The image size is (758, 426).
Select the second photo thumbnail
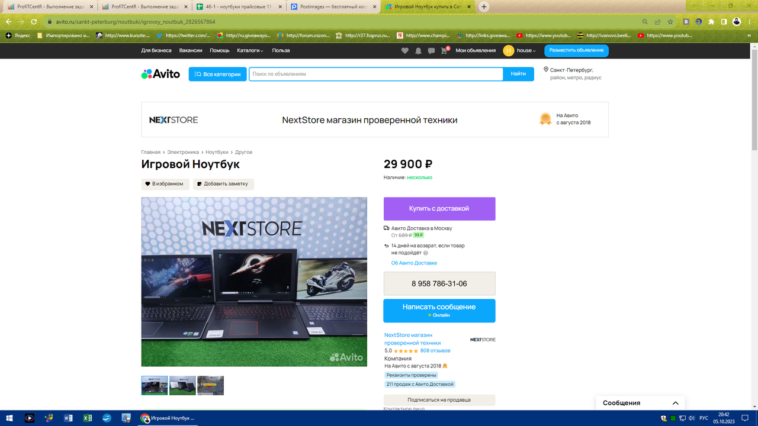click(182, 385)
